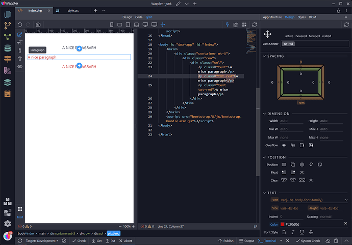
Task: Open the Styles panel tab
Action: 301,17
